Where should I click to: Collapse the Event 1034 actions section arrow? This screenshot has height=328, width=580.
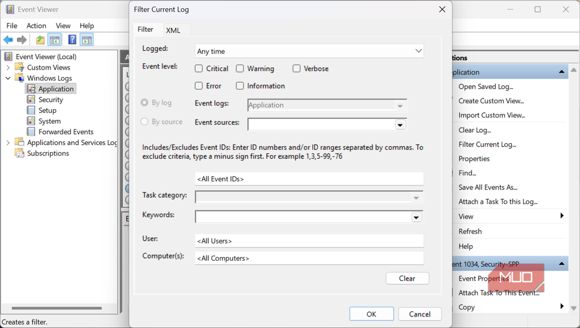pyautogui.click(x=561, y=264)
